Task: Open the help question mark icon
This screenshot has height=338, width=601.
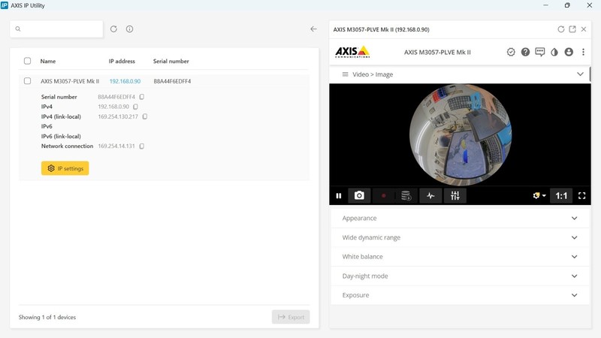Action: point(525,52)
